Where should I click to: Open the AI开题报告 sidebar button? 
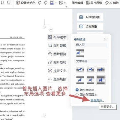tap(90, 17)
